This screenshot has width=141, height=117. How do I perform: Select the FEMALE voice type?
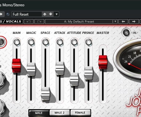click(80, 113)
